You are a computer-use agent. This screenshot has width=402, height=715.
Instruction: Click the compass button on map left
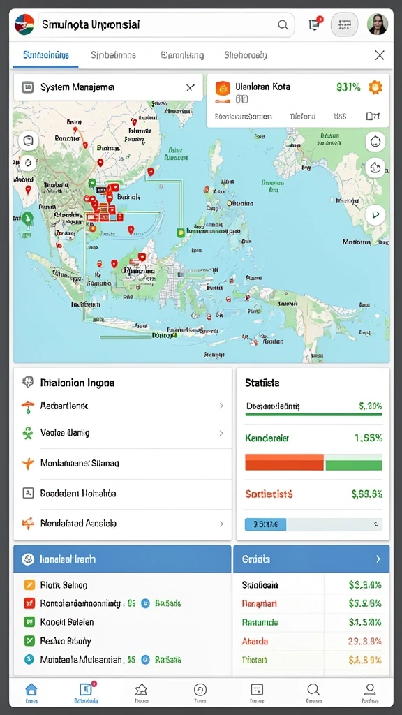tap(28, 162)
